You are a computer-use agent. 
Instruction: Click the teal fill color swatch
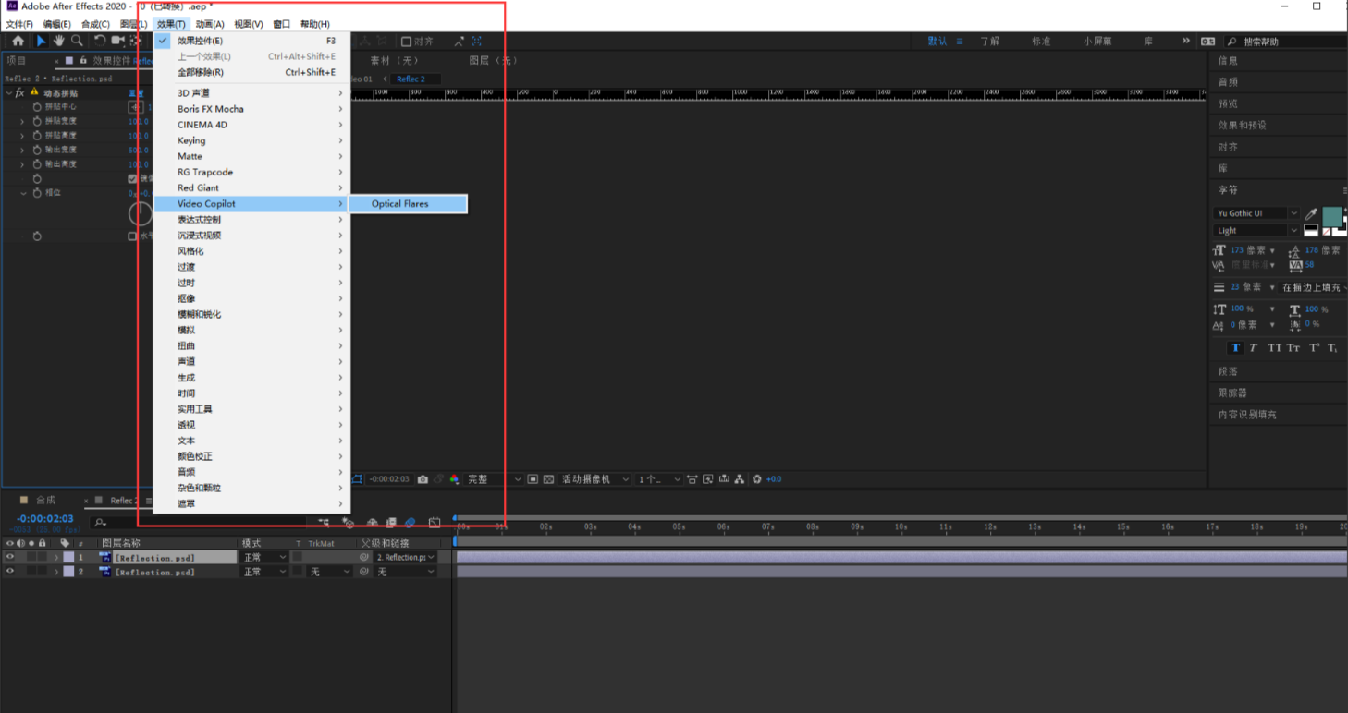(1332, 216)
